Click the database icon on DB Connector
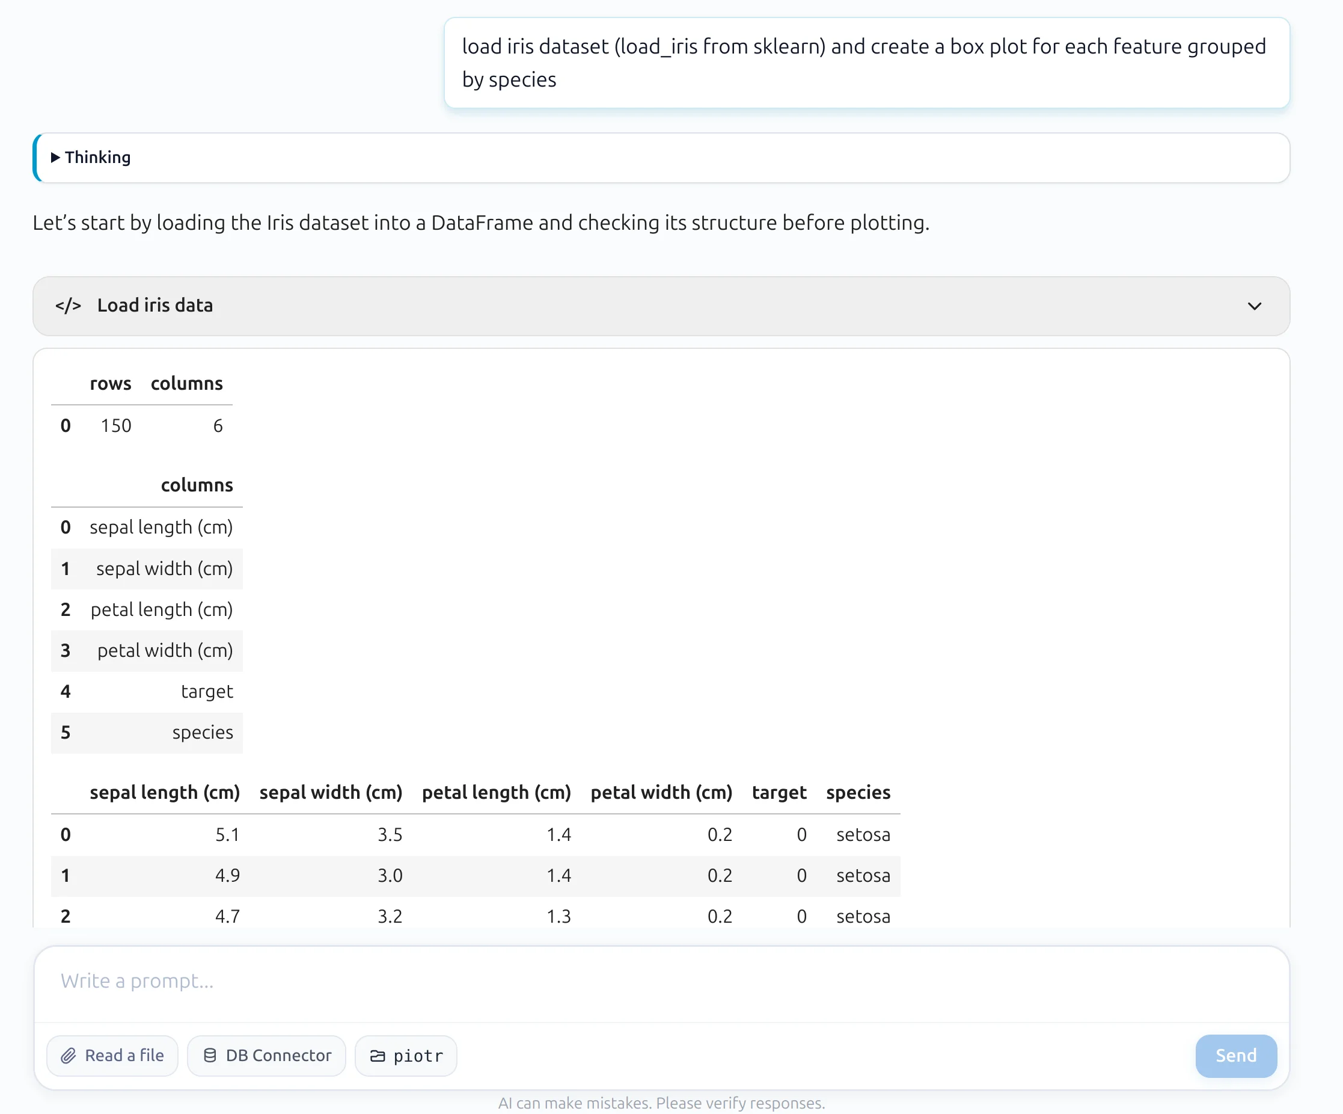Image resolution: width=1343 pixels, height=1114 pixels. (x=210, y=1056)
